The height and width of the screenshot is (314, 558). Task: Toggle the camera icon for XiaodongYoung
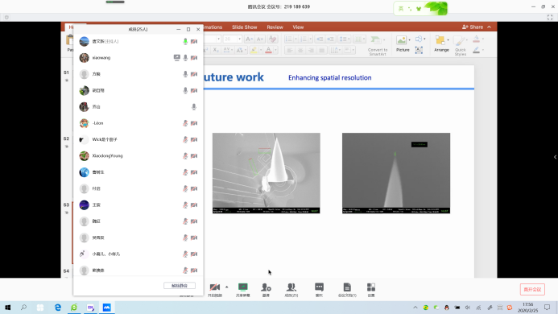pos(194,156)
